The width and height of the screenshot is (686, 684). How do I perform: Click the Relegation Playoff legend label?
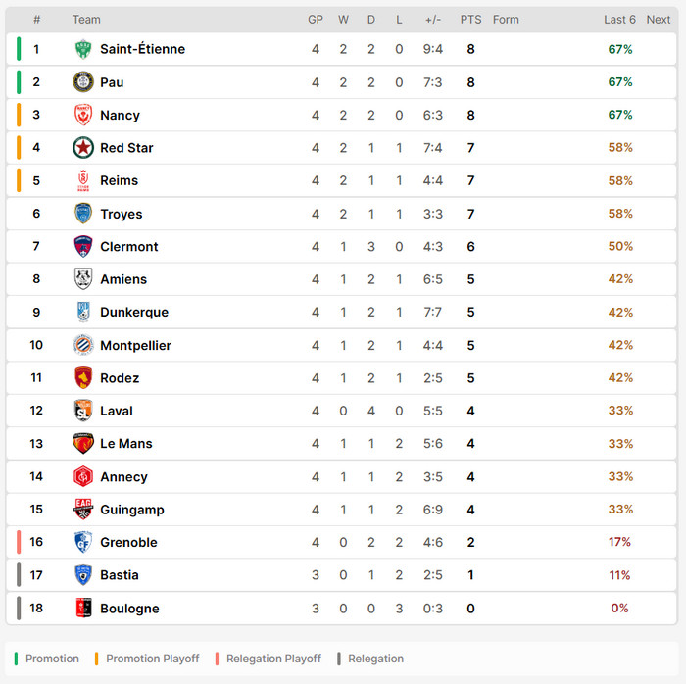(x=273, y=659)
